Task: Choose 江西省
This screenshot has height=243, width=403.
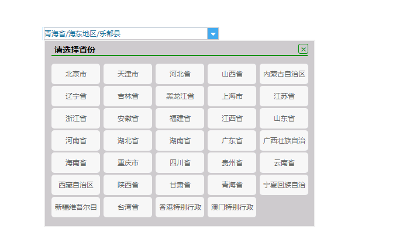Action: pos(232,119)
